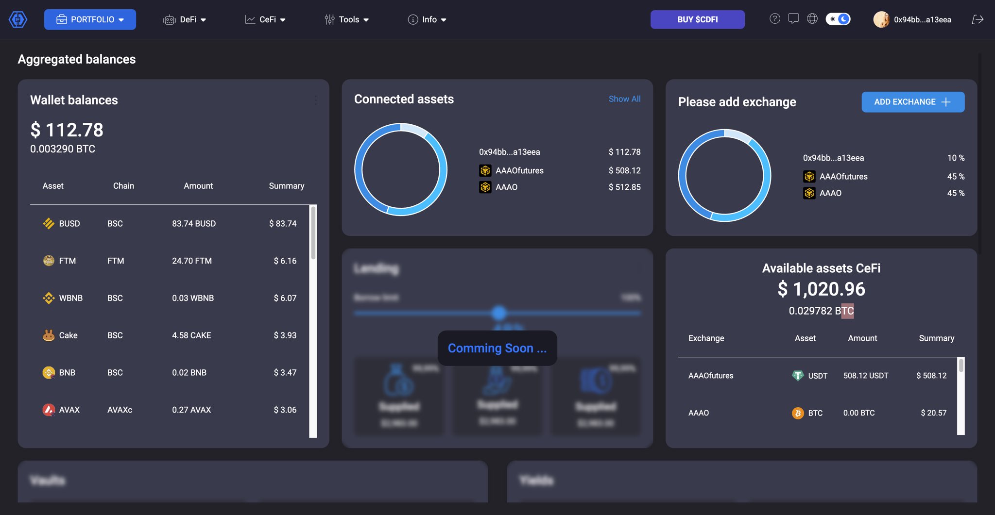995x515 pixels.
Task: Open the chat message icon
Action: point(793,19)
